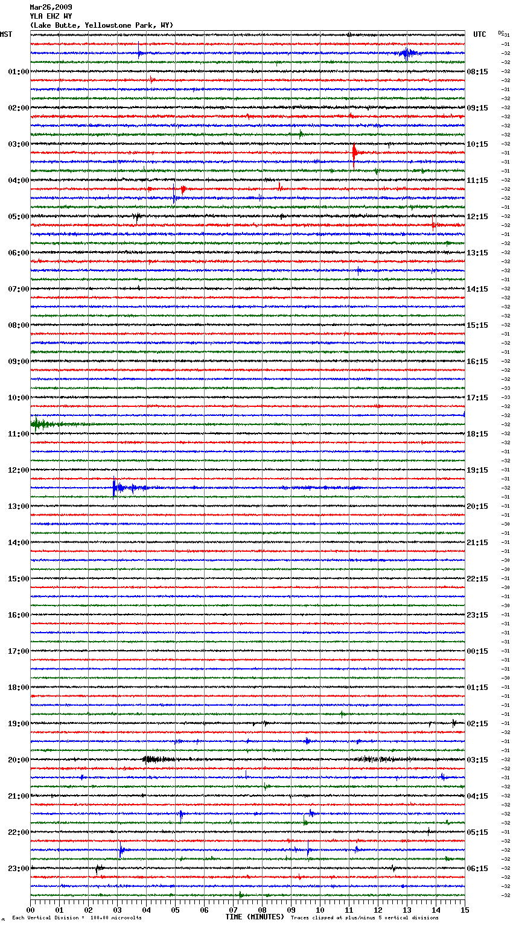Click the MST time zone header
Viewport: 513px width, 926px height.
6,34
